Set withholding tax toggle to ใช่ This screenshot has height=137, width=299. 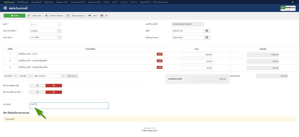click(38, 92)
